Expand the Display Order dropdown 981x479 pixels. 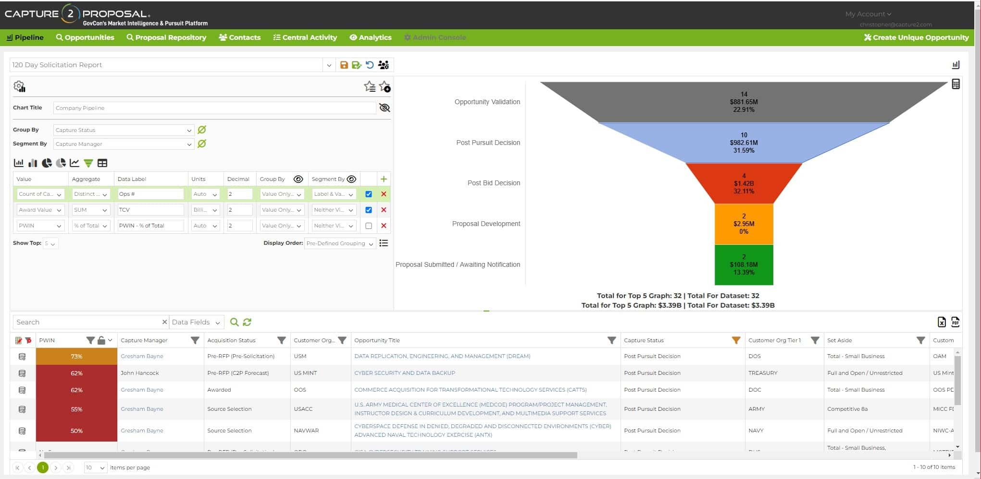(340, 243)
